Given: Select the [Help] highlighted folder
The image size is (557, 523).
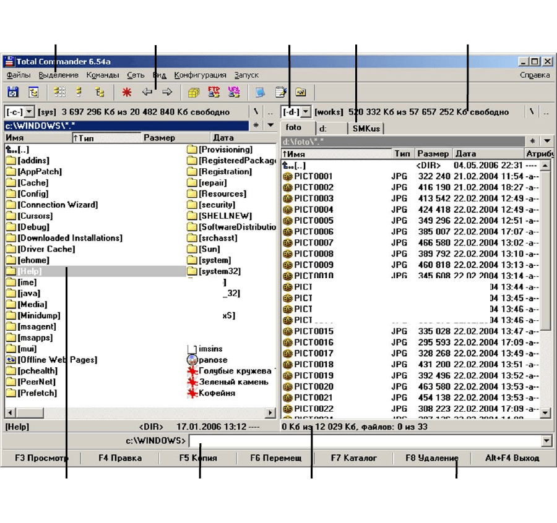Looking at the screenshot, I should click(x=95, y=271).
